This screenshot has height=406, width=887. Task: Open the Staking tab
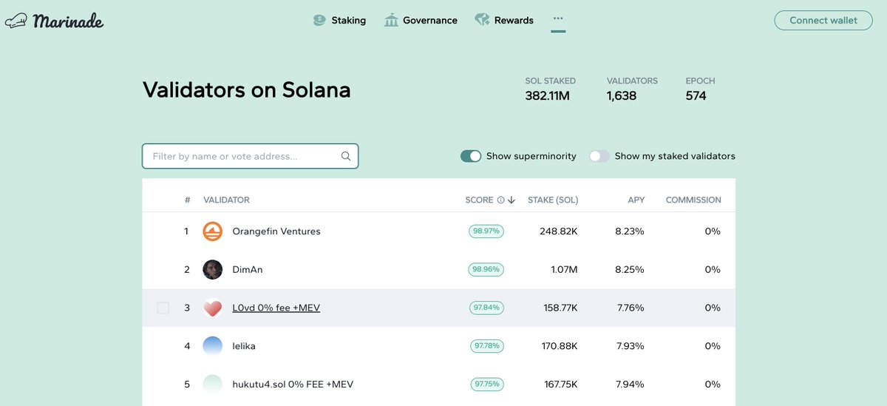(x=339, y=20)
